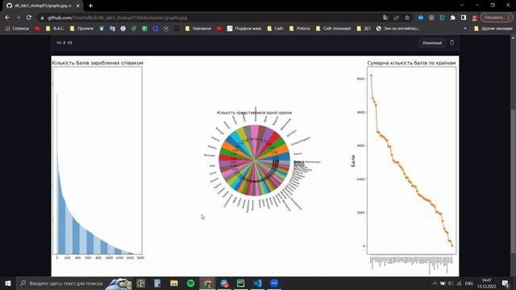This screenshot has width=516, height=290.
Task: Open the Extensions puzzle icon
Action: (x=453, y=18)
